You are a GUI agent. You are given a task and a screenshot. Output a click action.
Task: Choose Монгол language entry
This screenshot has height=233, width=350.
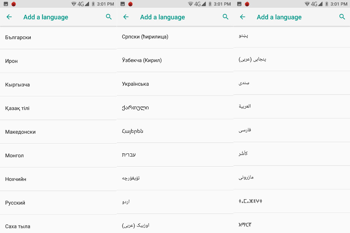coord(58,156)
